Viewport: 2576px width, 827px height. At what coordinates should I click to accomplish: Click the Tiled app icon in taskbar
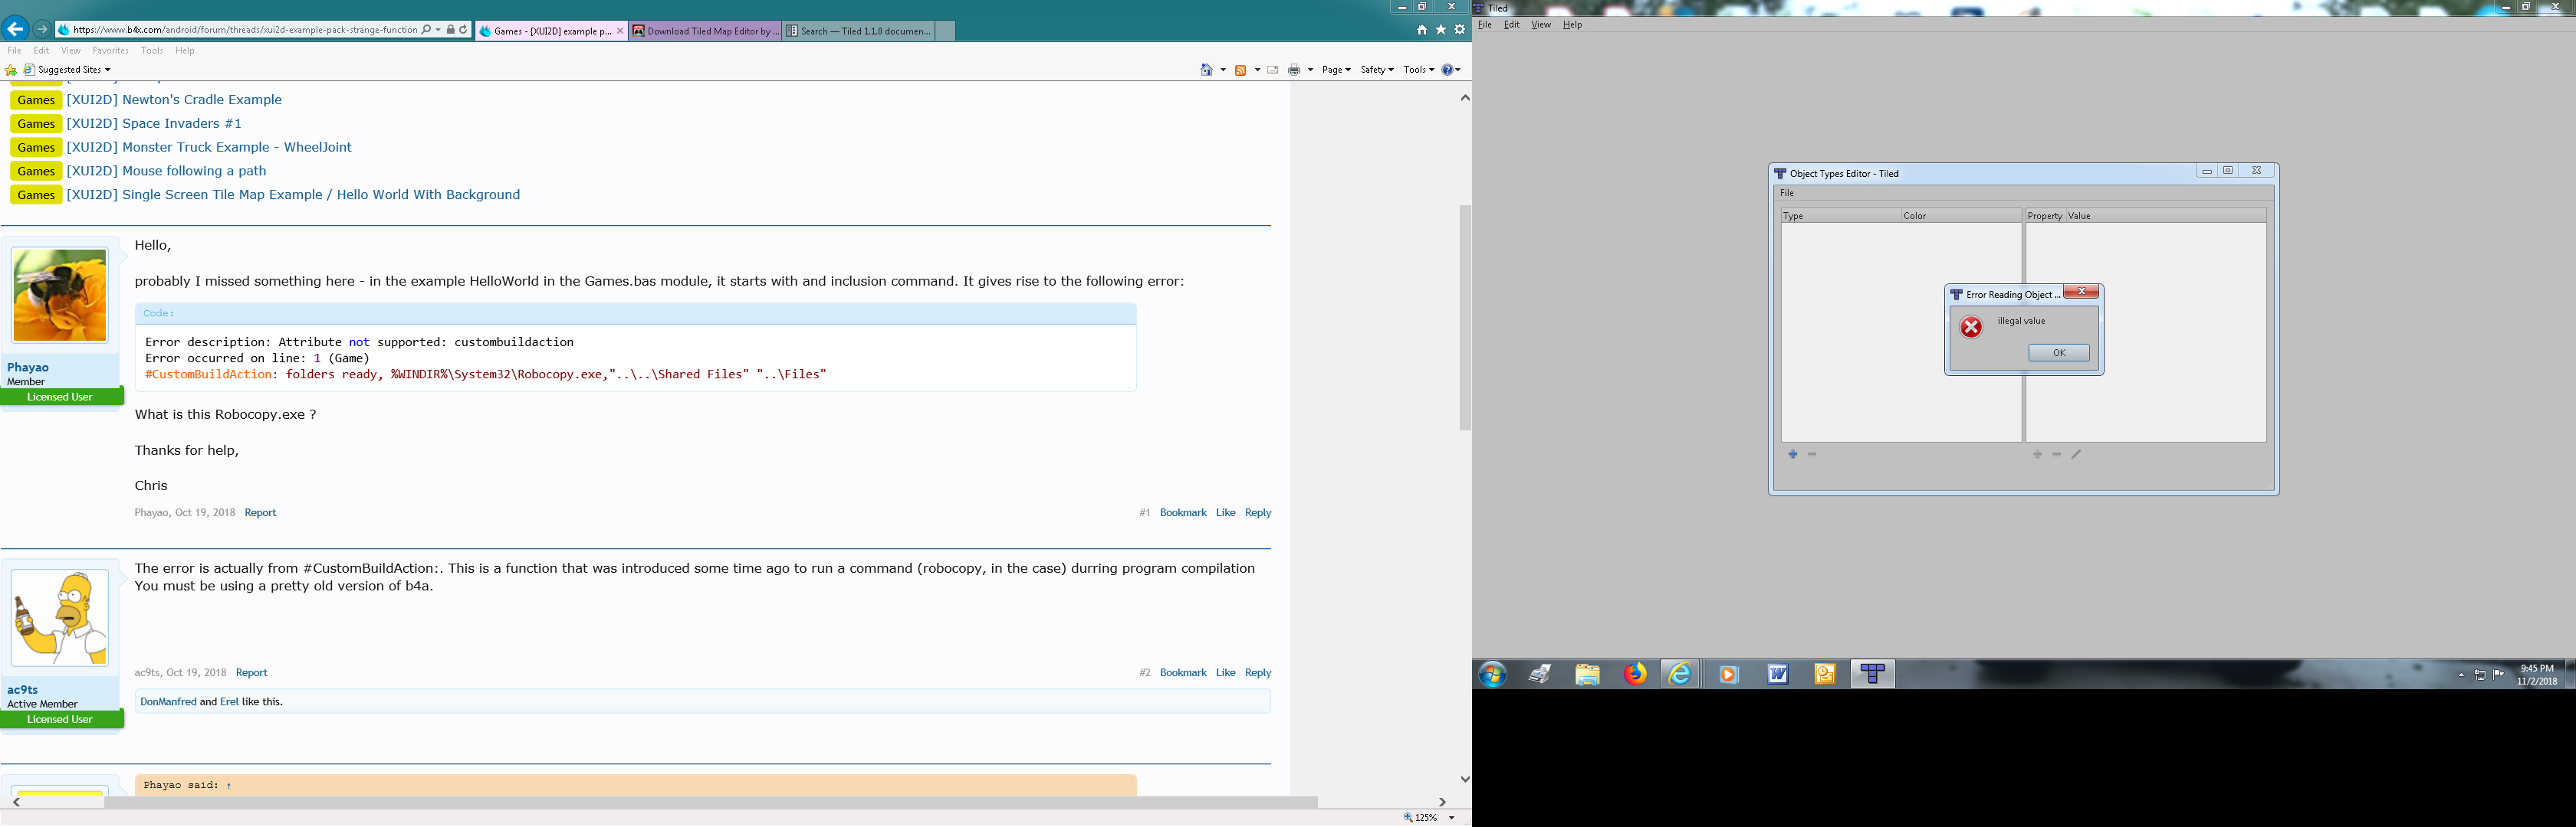pos(1872,674)
